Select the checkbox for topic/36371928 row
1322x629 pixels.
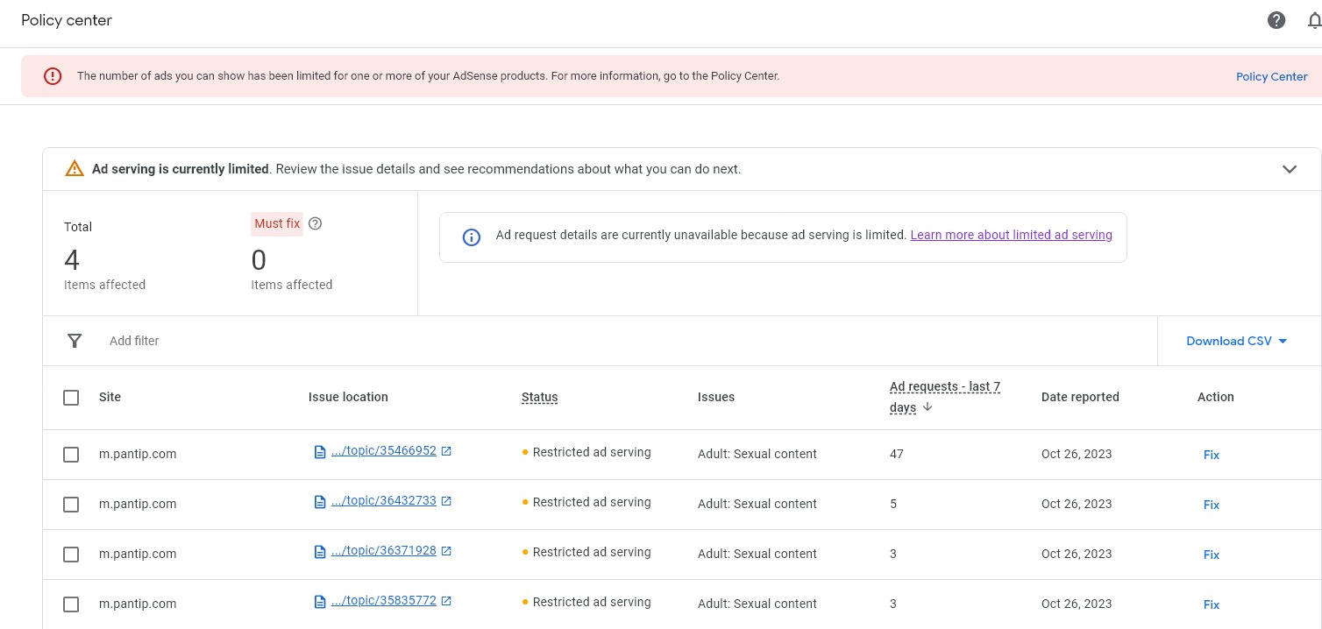coord(71,555)
